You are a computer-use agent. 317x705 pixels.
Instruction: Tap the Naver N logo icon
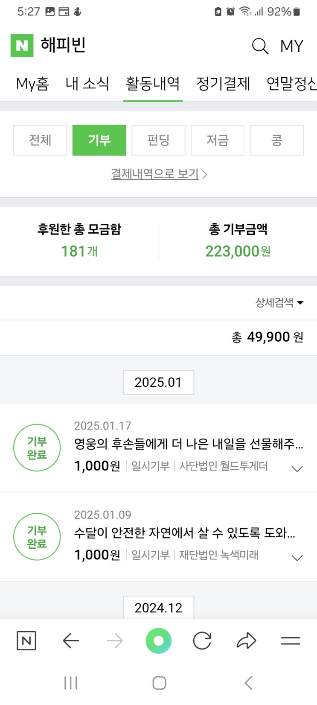point(22,45)
